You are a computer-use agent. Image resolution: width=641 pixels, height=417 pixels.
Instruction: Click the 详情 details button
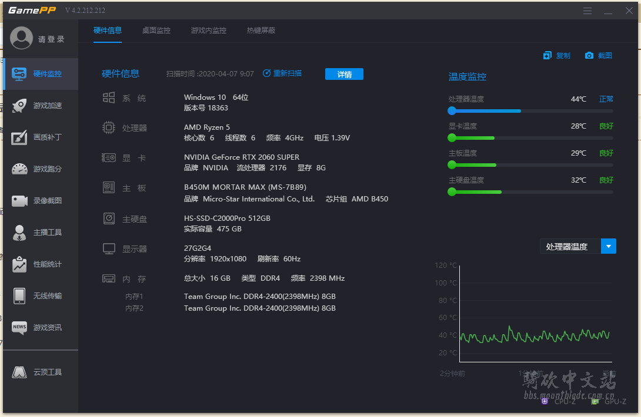344,75
